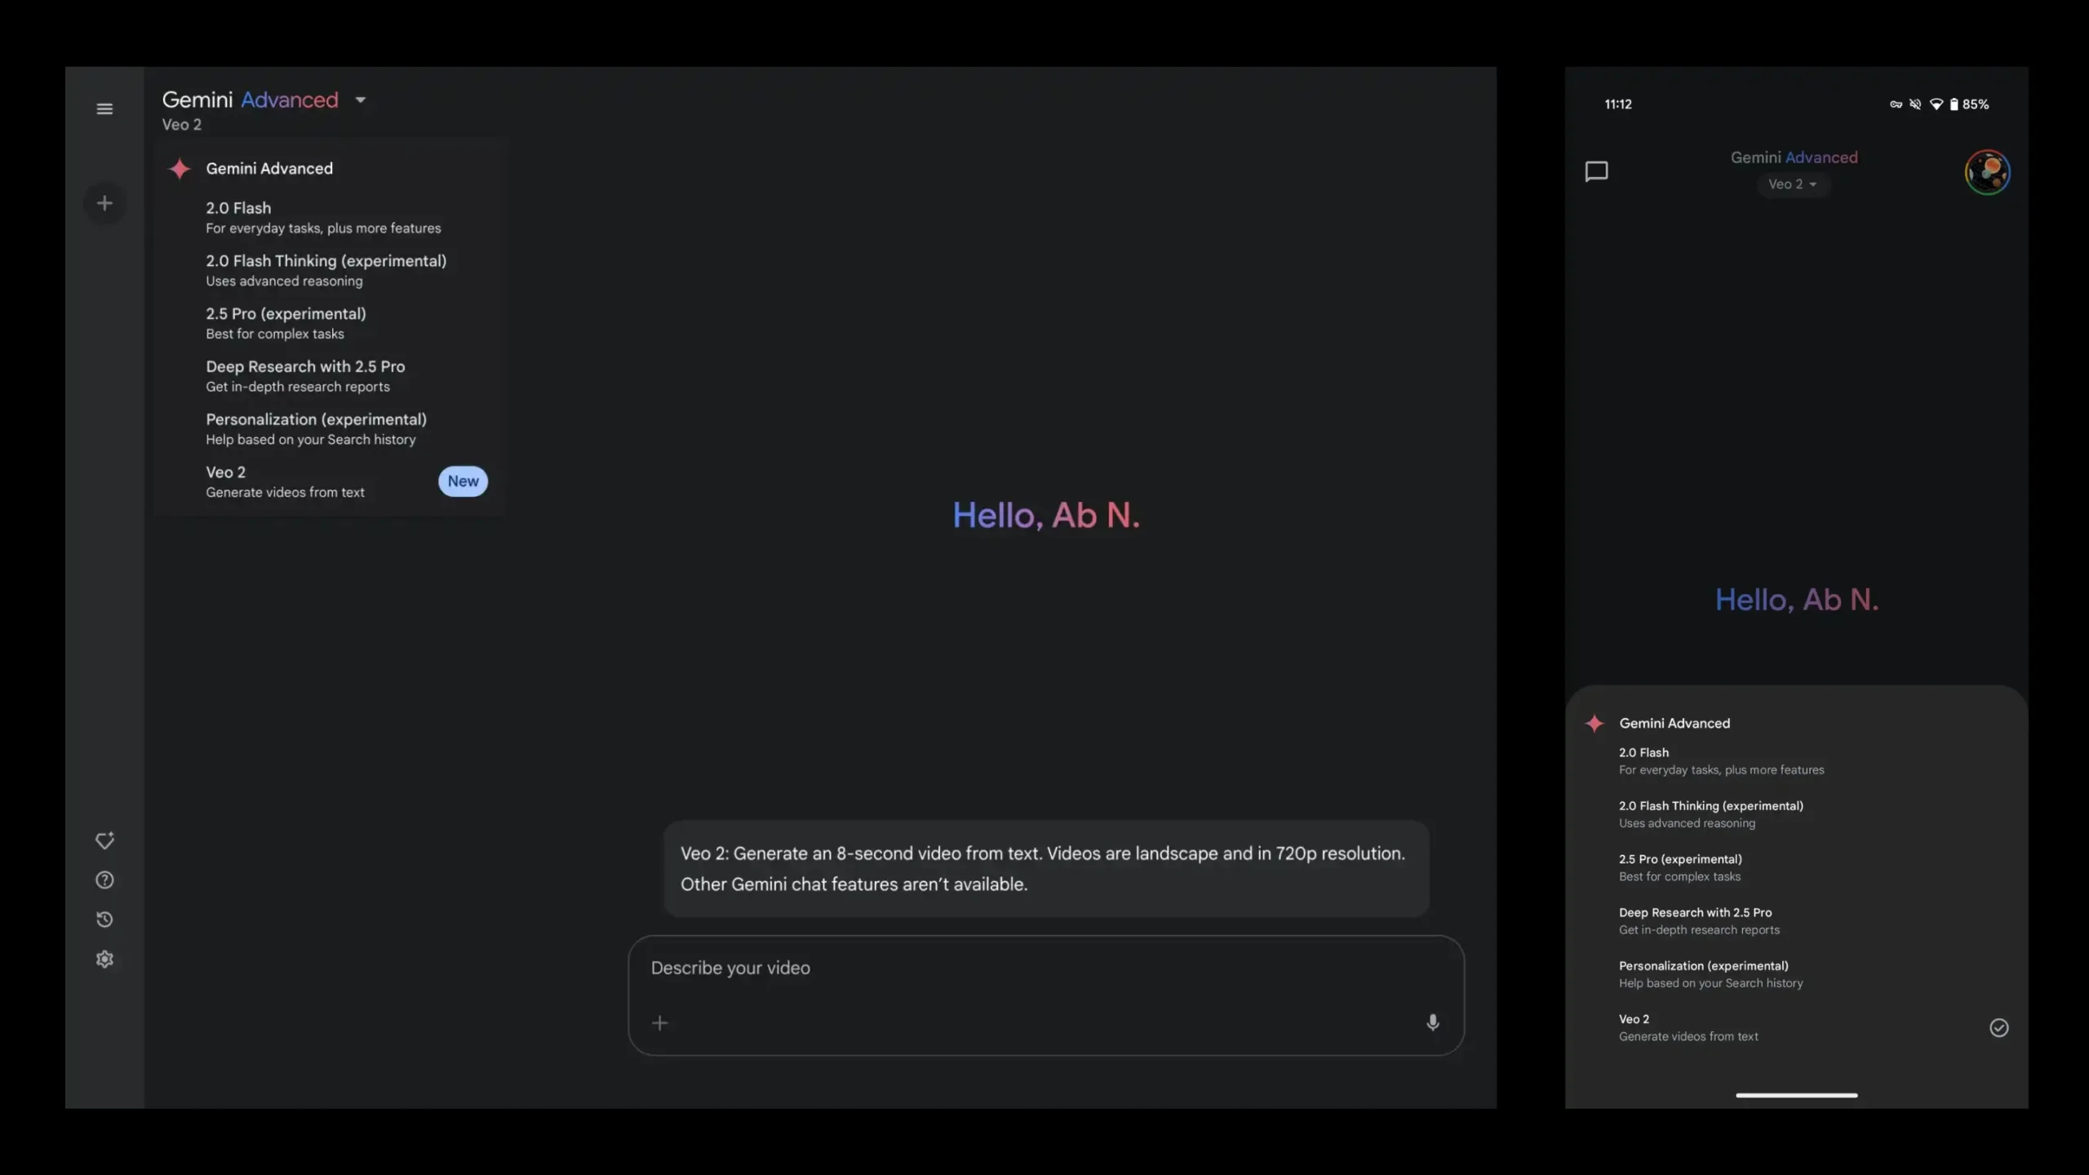Click the Hello, Ab N. greeting in desktop view

pos(1046,515)
